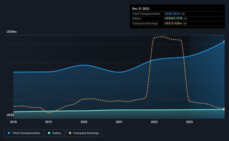Toggle the Total Compensation legend button
229x141 pixels.
24,133
